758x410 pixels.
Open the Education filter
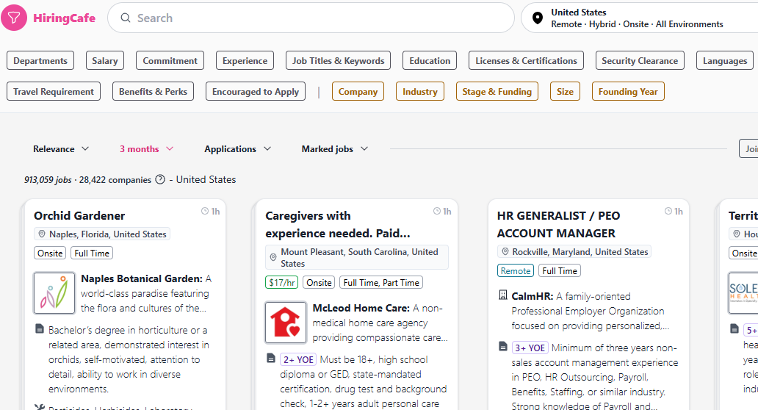point(430,60)
